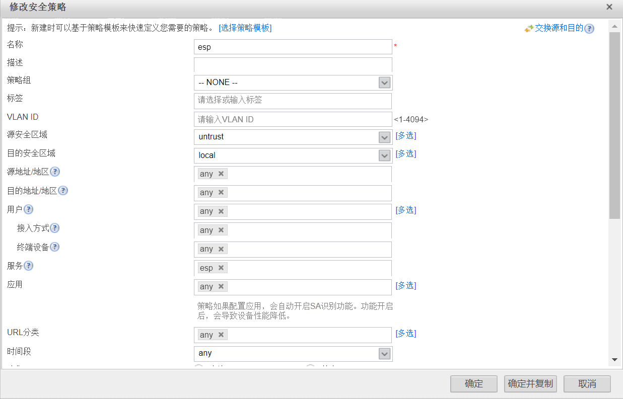Viewport: 623px width, 399px height.
Task: Click the 时间段 label
Action: [19, 351]
